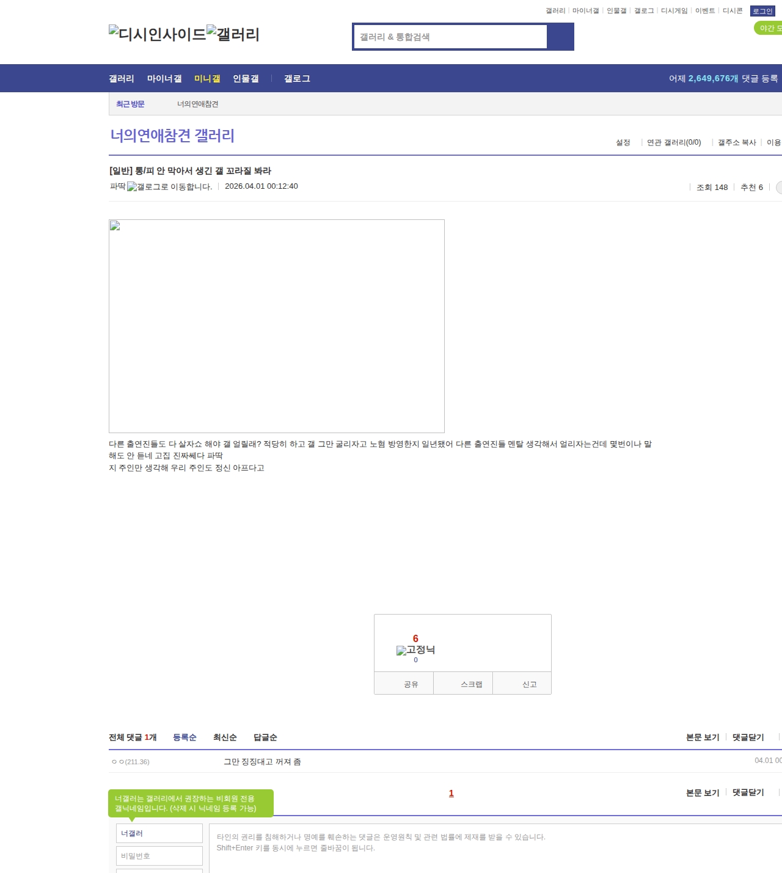Image resolution: width=782 pixels, height=873 pixels.
Task: Expand the 연관 갤러리(0/0) list
Action: coord(674,142)
